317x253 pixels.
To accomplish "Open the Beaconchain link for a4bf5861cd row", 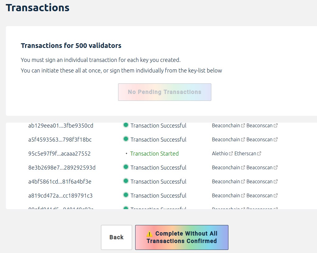I will (x=226, y=181).
